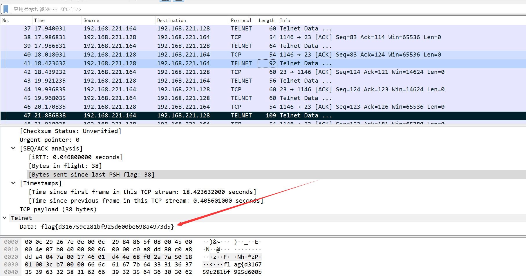The image size is (526, 276).
Task: Click Source 192.168.221.128 in packet 41
Action: click(110, 63)
